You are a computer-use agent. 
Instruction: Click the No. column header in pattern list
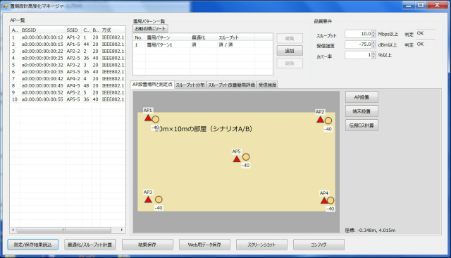[x=140, y=37]
